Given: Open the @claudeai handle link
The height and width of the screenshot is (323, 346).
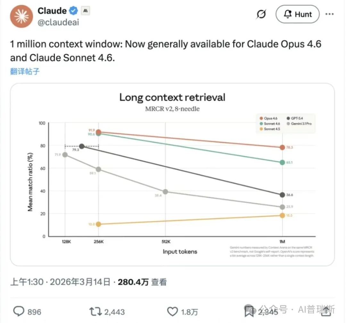Looking at the screenshot, I should (x=58, y=22).
